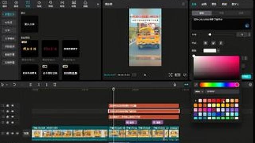Expand the more-tabs arrow in top toolbar
255x143 pixels.
pyautogui.click(x=98, y=4)
